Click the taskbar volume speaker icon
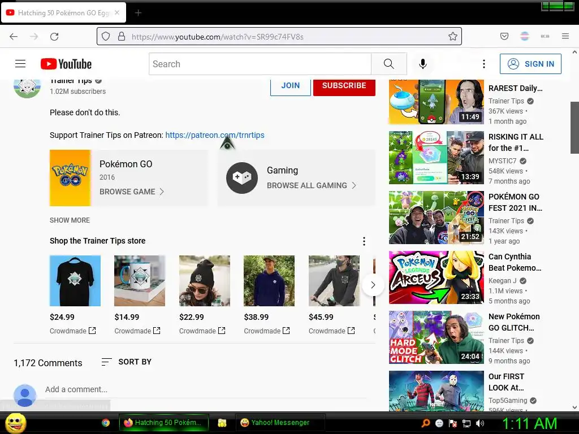This screenshot has width=579, height=434. pos(480,423)
